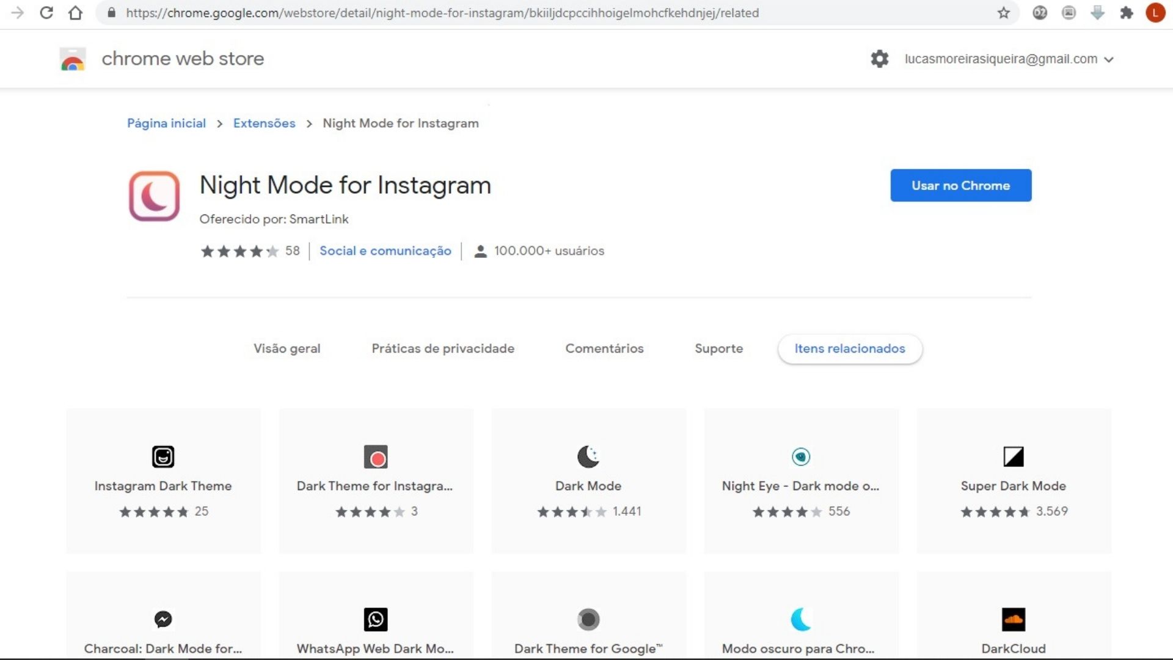
Task: Open the Extensions puzzle-piece menu
Action: tap(1127, 13)
